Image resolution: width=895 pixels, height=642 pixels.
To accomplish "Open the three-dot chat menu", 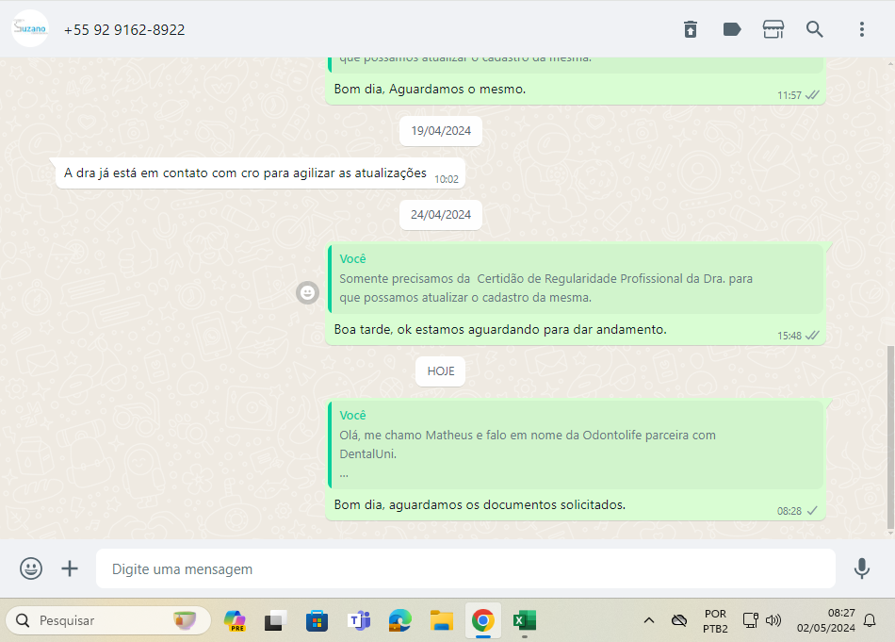I will point(861,29).
